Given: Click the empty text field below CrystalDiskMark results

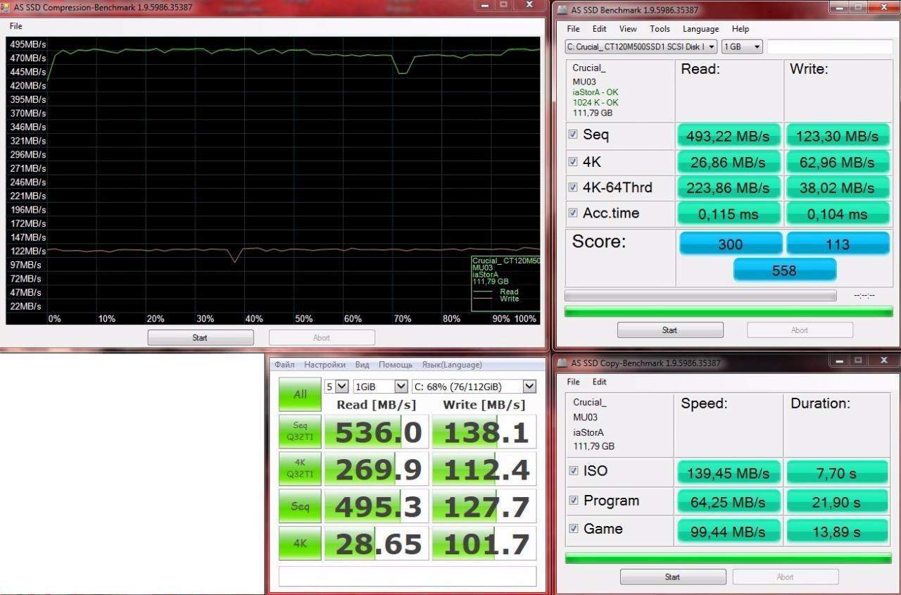Looking at the screenshot, I should [x=407, y=576].
